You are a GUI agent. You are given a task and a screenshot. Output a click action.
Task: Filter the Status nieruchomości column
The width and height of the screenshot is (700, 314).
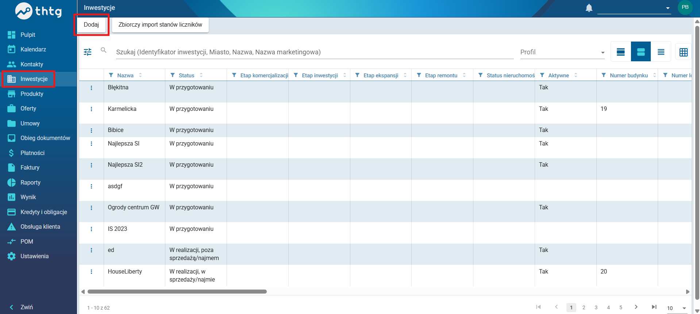tap(481, 75)
